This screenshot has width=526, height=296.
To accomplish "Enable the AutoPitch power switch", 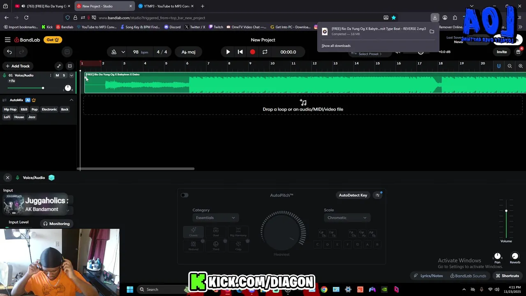I will click(185, 195).
